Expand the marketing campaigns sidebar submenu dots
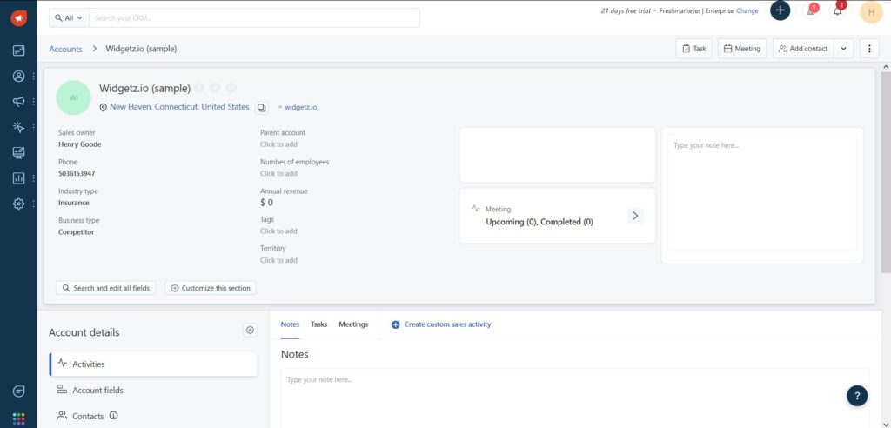This screenshot has width=891, height=428. click(x=34, y=102)
